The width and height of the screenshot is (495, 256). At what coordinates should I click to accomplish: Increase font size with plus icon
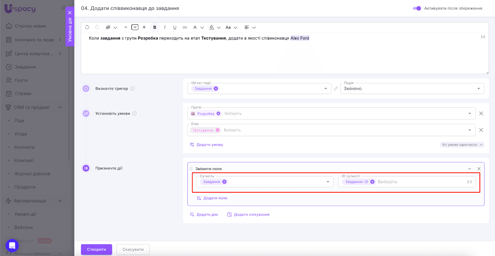coord(144,27)
